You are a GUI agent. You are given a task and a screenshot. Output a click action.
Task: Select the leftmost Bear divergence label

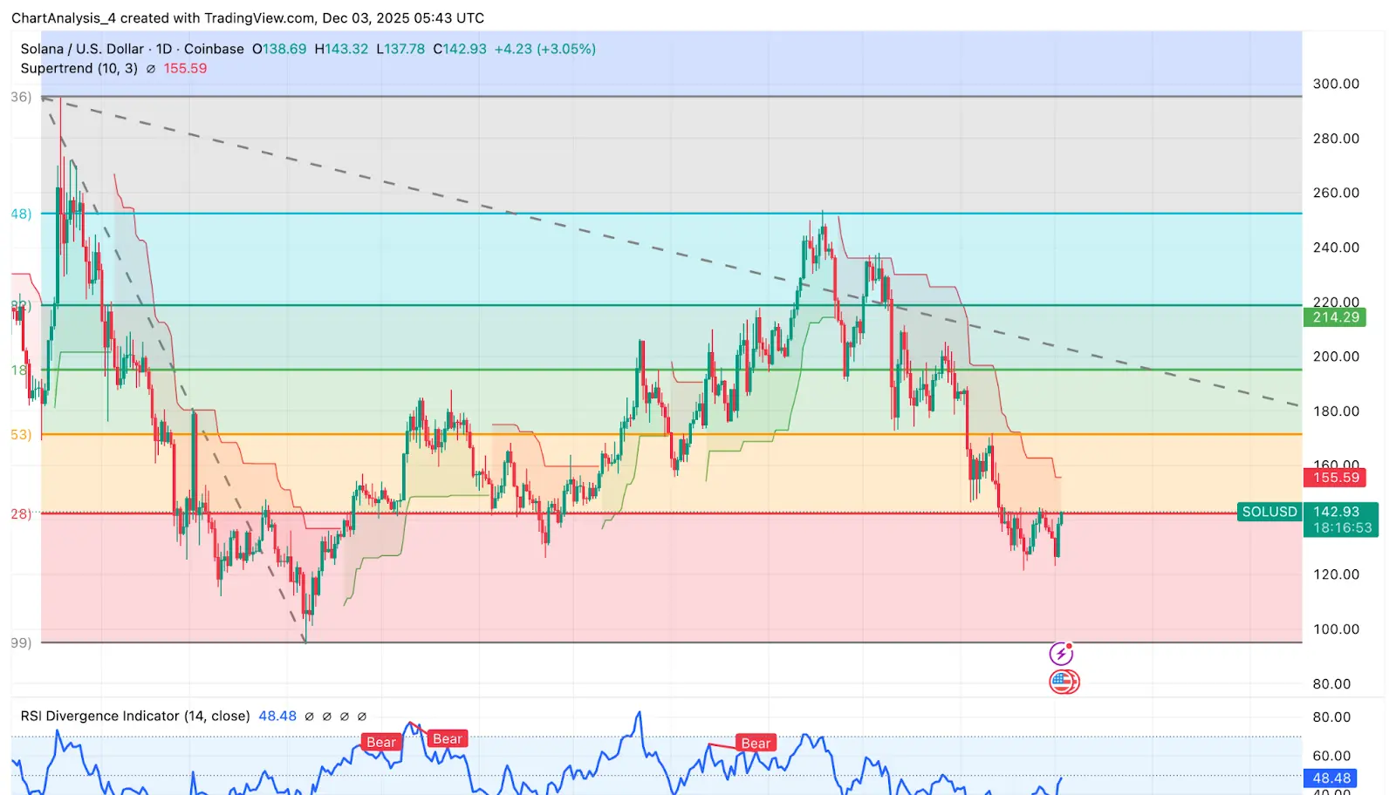(x=381, y=742)
